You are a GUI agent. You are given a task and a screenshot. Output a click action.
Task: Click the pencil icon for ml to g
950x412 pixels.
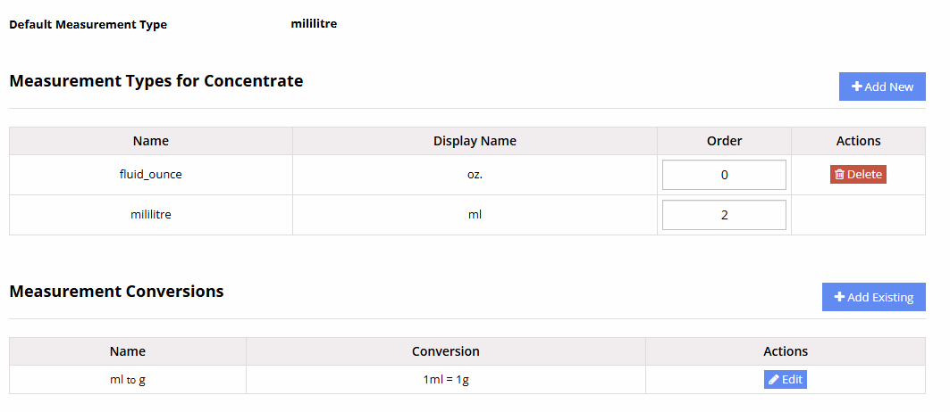coord(773,380)
